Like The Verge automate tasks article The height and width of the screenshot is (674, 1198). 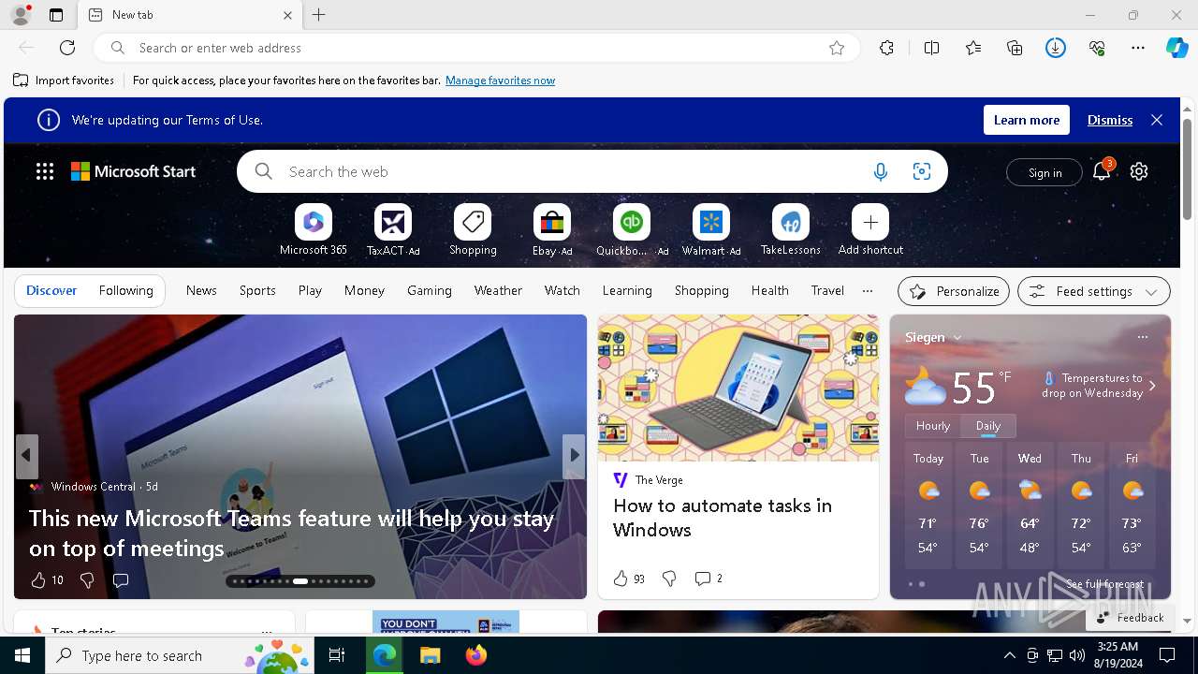click(621, 579)
